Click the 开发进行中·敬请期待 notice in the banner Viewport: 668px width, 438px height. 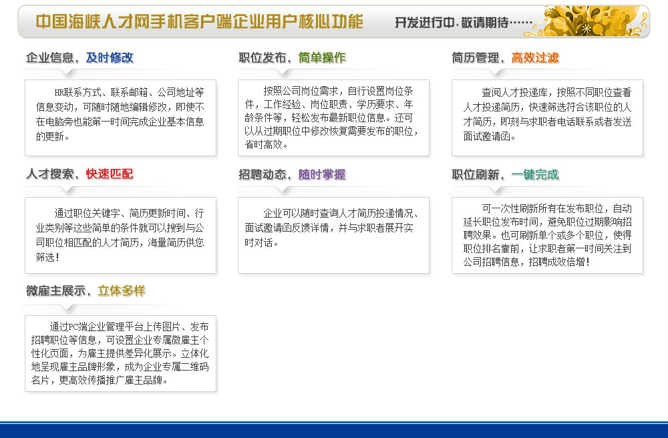tap(464, 22)
